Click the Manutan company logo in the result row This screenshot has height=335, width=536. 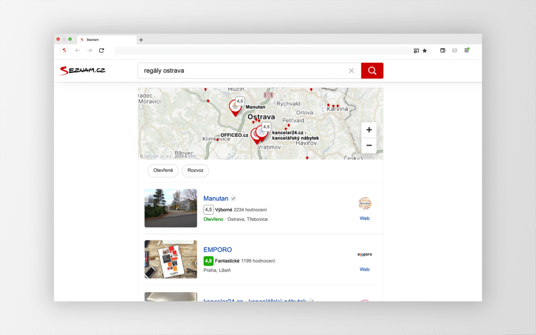tap(365, 204)
